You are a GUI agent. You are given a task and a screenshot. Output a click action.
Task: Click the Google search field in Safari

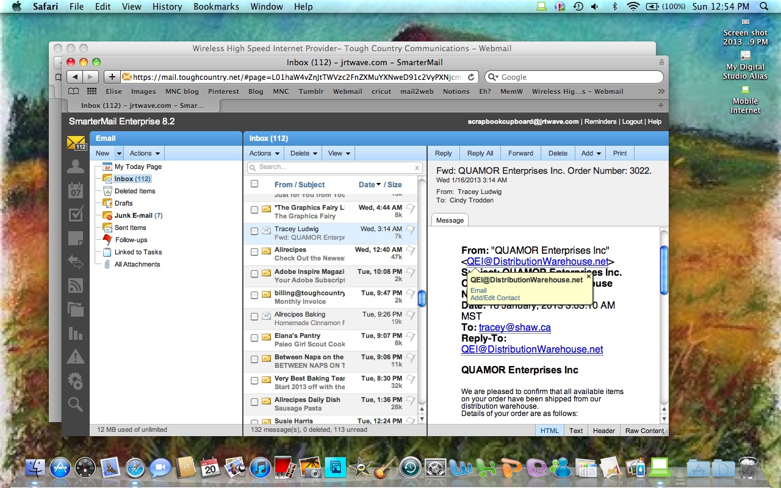click(x=574, y=77)
